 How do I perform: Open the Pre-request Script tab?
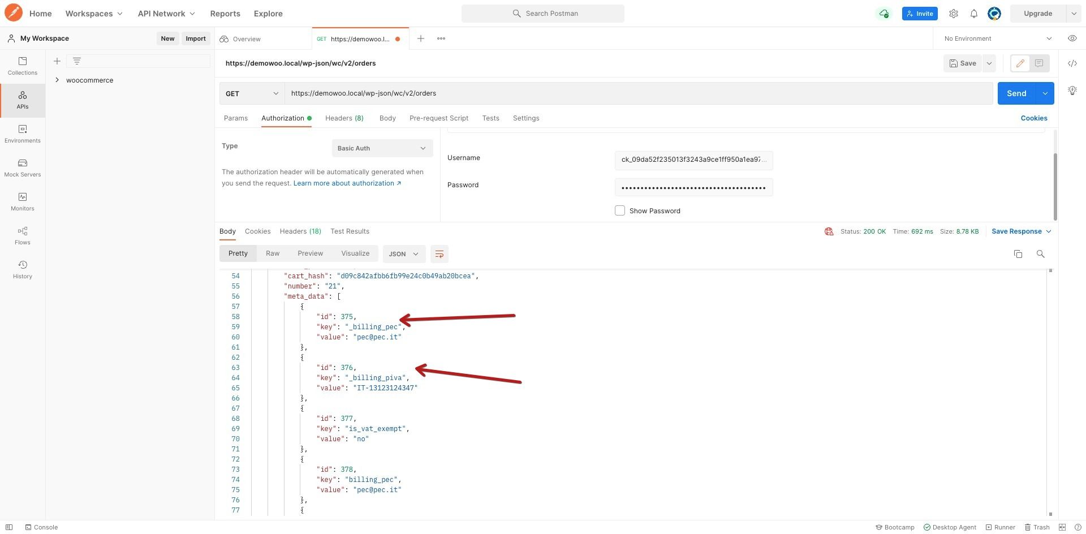click(439, 118)
